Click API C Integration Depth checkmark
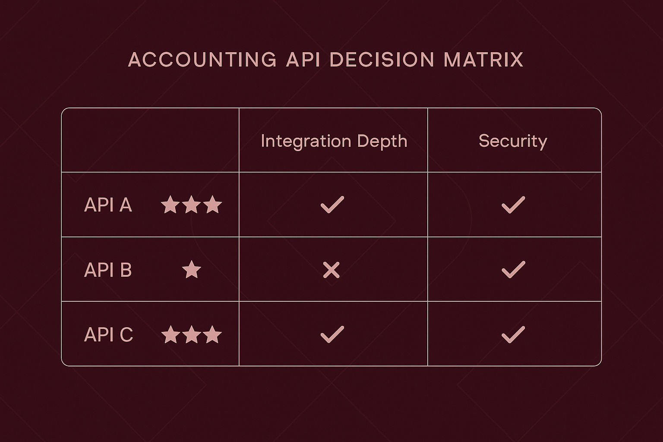The image size is (663, 442). pos(332,335)
